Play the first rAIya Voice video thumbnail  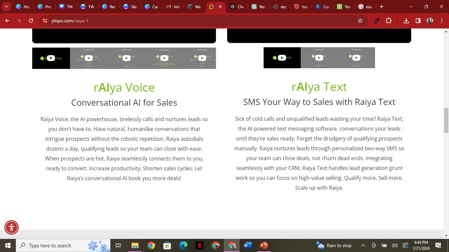click(51, 58)
